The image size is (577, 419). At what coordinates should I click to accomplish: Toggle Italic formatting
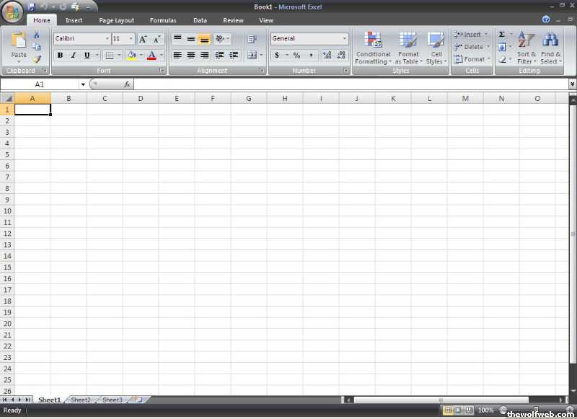point(73,56)
